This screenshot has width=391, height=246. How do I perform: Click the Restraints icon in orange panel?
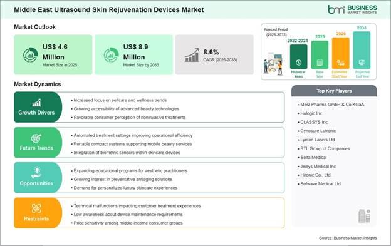click(36, 208)
